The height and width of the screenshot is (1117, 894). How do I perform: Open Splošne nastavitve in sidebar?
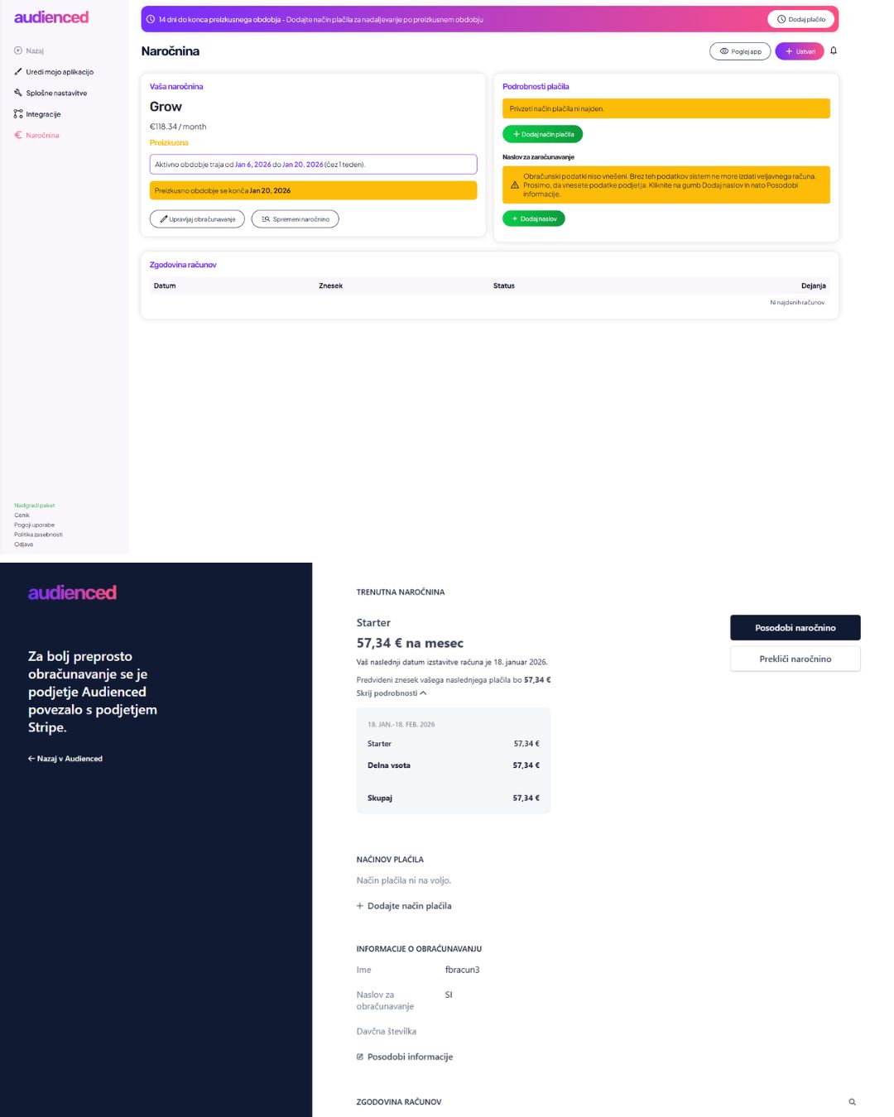(x=55, y=93)
